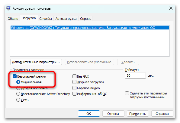Tick Информация об ОС checkbox
Image resolution: width=180 pixels, height=123 pixels.
point(74,94)
